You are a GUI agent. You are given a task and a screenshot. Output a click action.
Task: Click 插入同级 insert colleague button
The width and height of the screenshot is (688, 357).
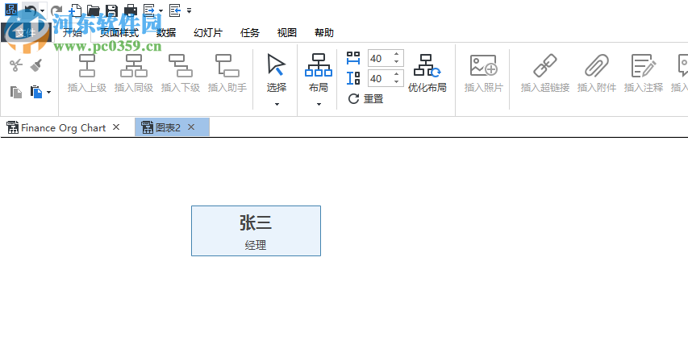(134, 73)
